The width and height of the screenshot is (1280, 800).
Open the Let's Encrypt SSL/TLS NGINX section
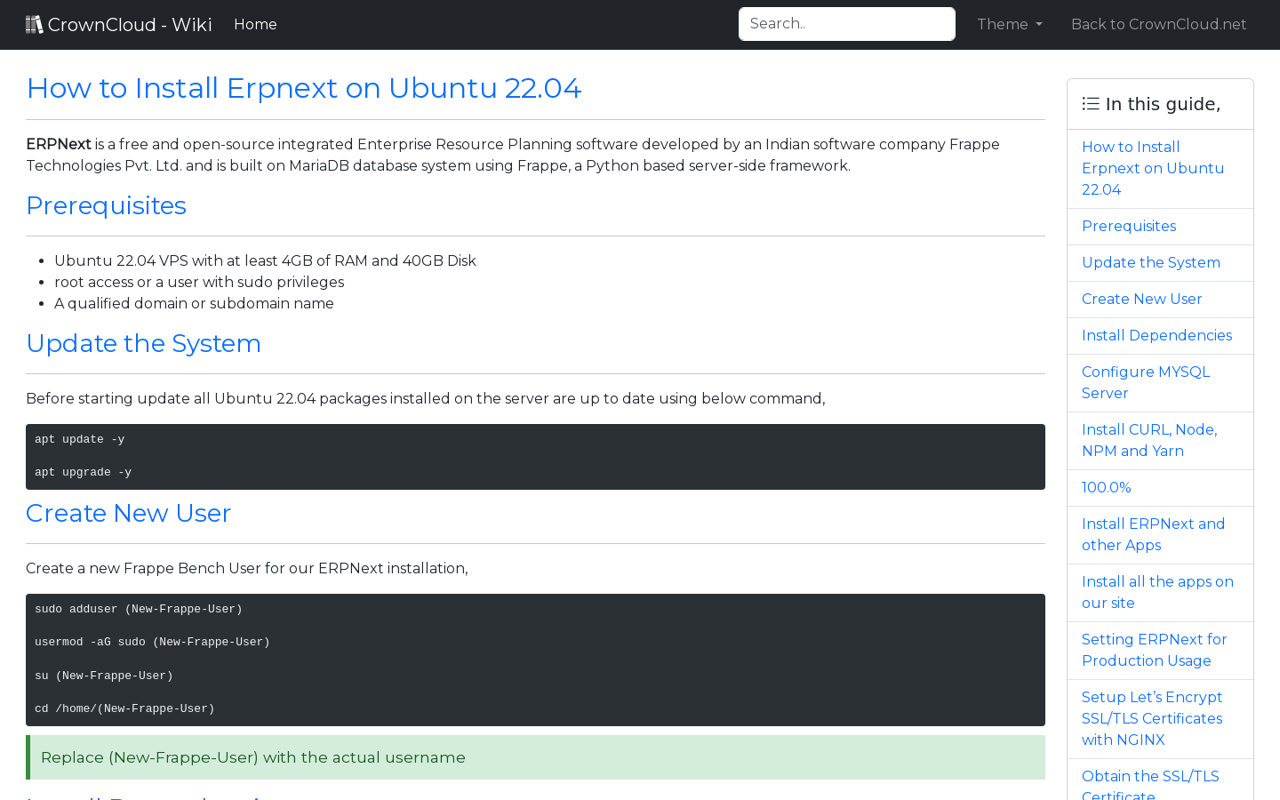click(1151, 718)
